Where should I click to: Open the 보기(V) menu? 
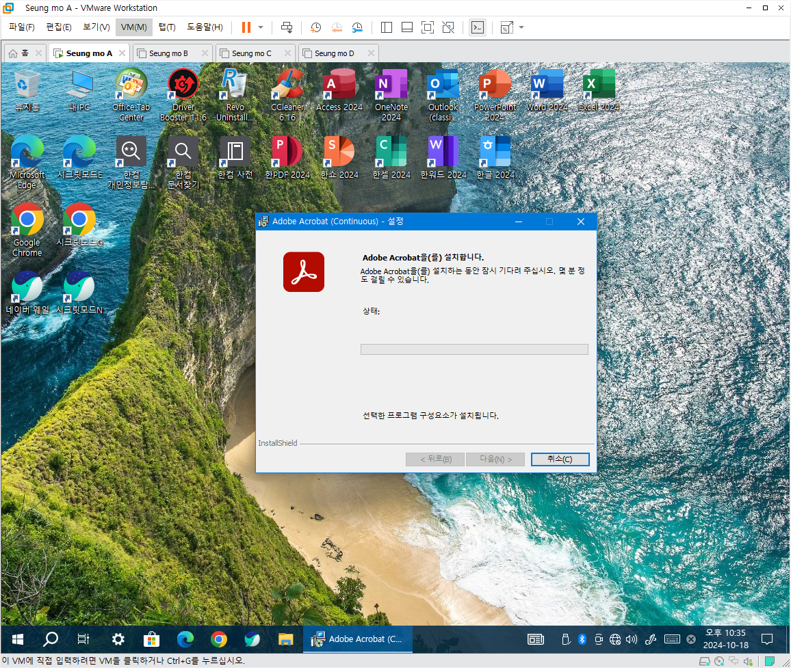tap(96, 27)
